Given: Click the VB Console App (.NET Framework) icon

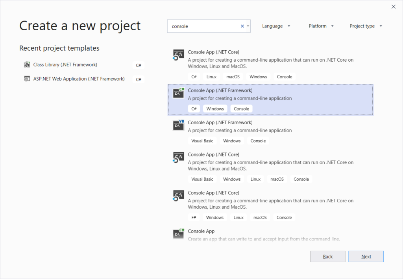Looking at the screenshot, I should pyautogui.click(x=178, y=125).
